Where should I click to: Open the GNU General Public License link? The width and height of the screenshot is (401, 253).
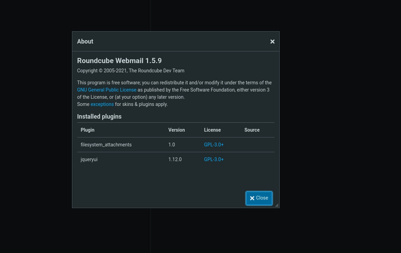click(x=107, y=90)
